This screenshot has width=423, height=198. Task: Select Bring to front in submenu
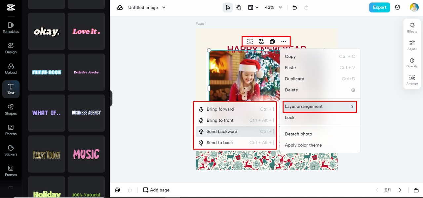tap(236, 120)
